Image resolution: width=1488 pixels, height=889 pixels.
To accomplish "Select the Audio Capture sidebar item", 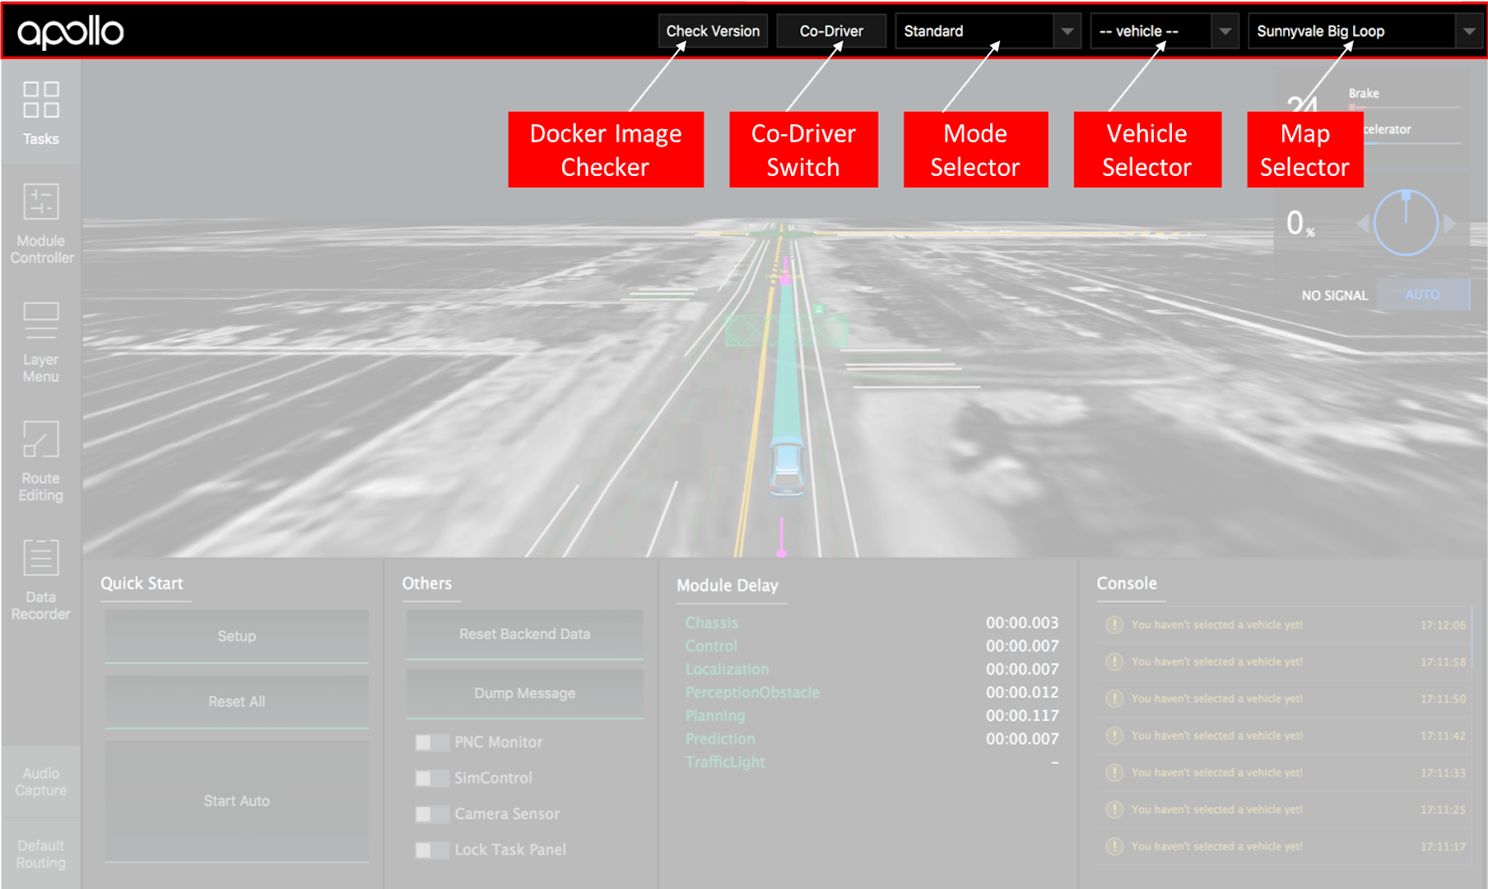I will [x=40, y=781].
